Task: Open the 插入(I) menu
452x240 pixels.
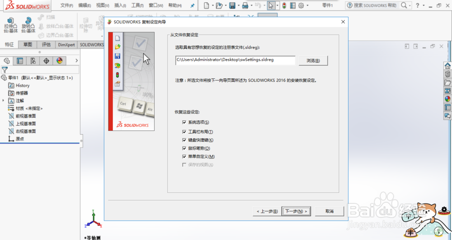Action: point(120,5)
